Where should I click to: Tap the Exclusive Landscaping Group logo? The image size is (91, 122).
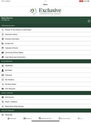pyautogui.click(x=45, y=11)
